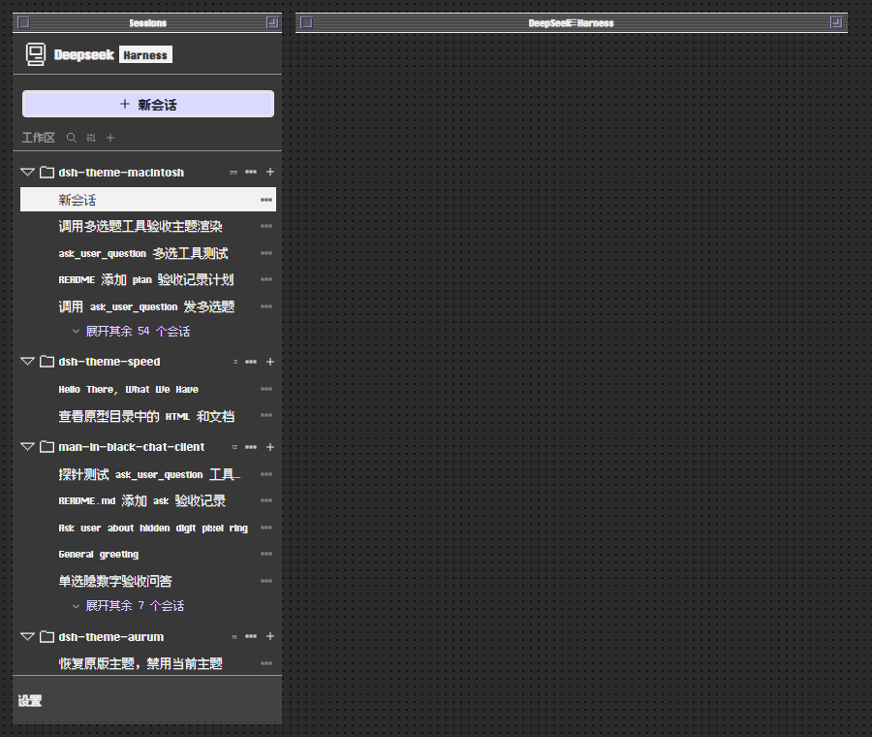Select the dsh-theme-speed folder name
Screen dimensions: 872x737
[x=109, y=362]
